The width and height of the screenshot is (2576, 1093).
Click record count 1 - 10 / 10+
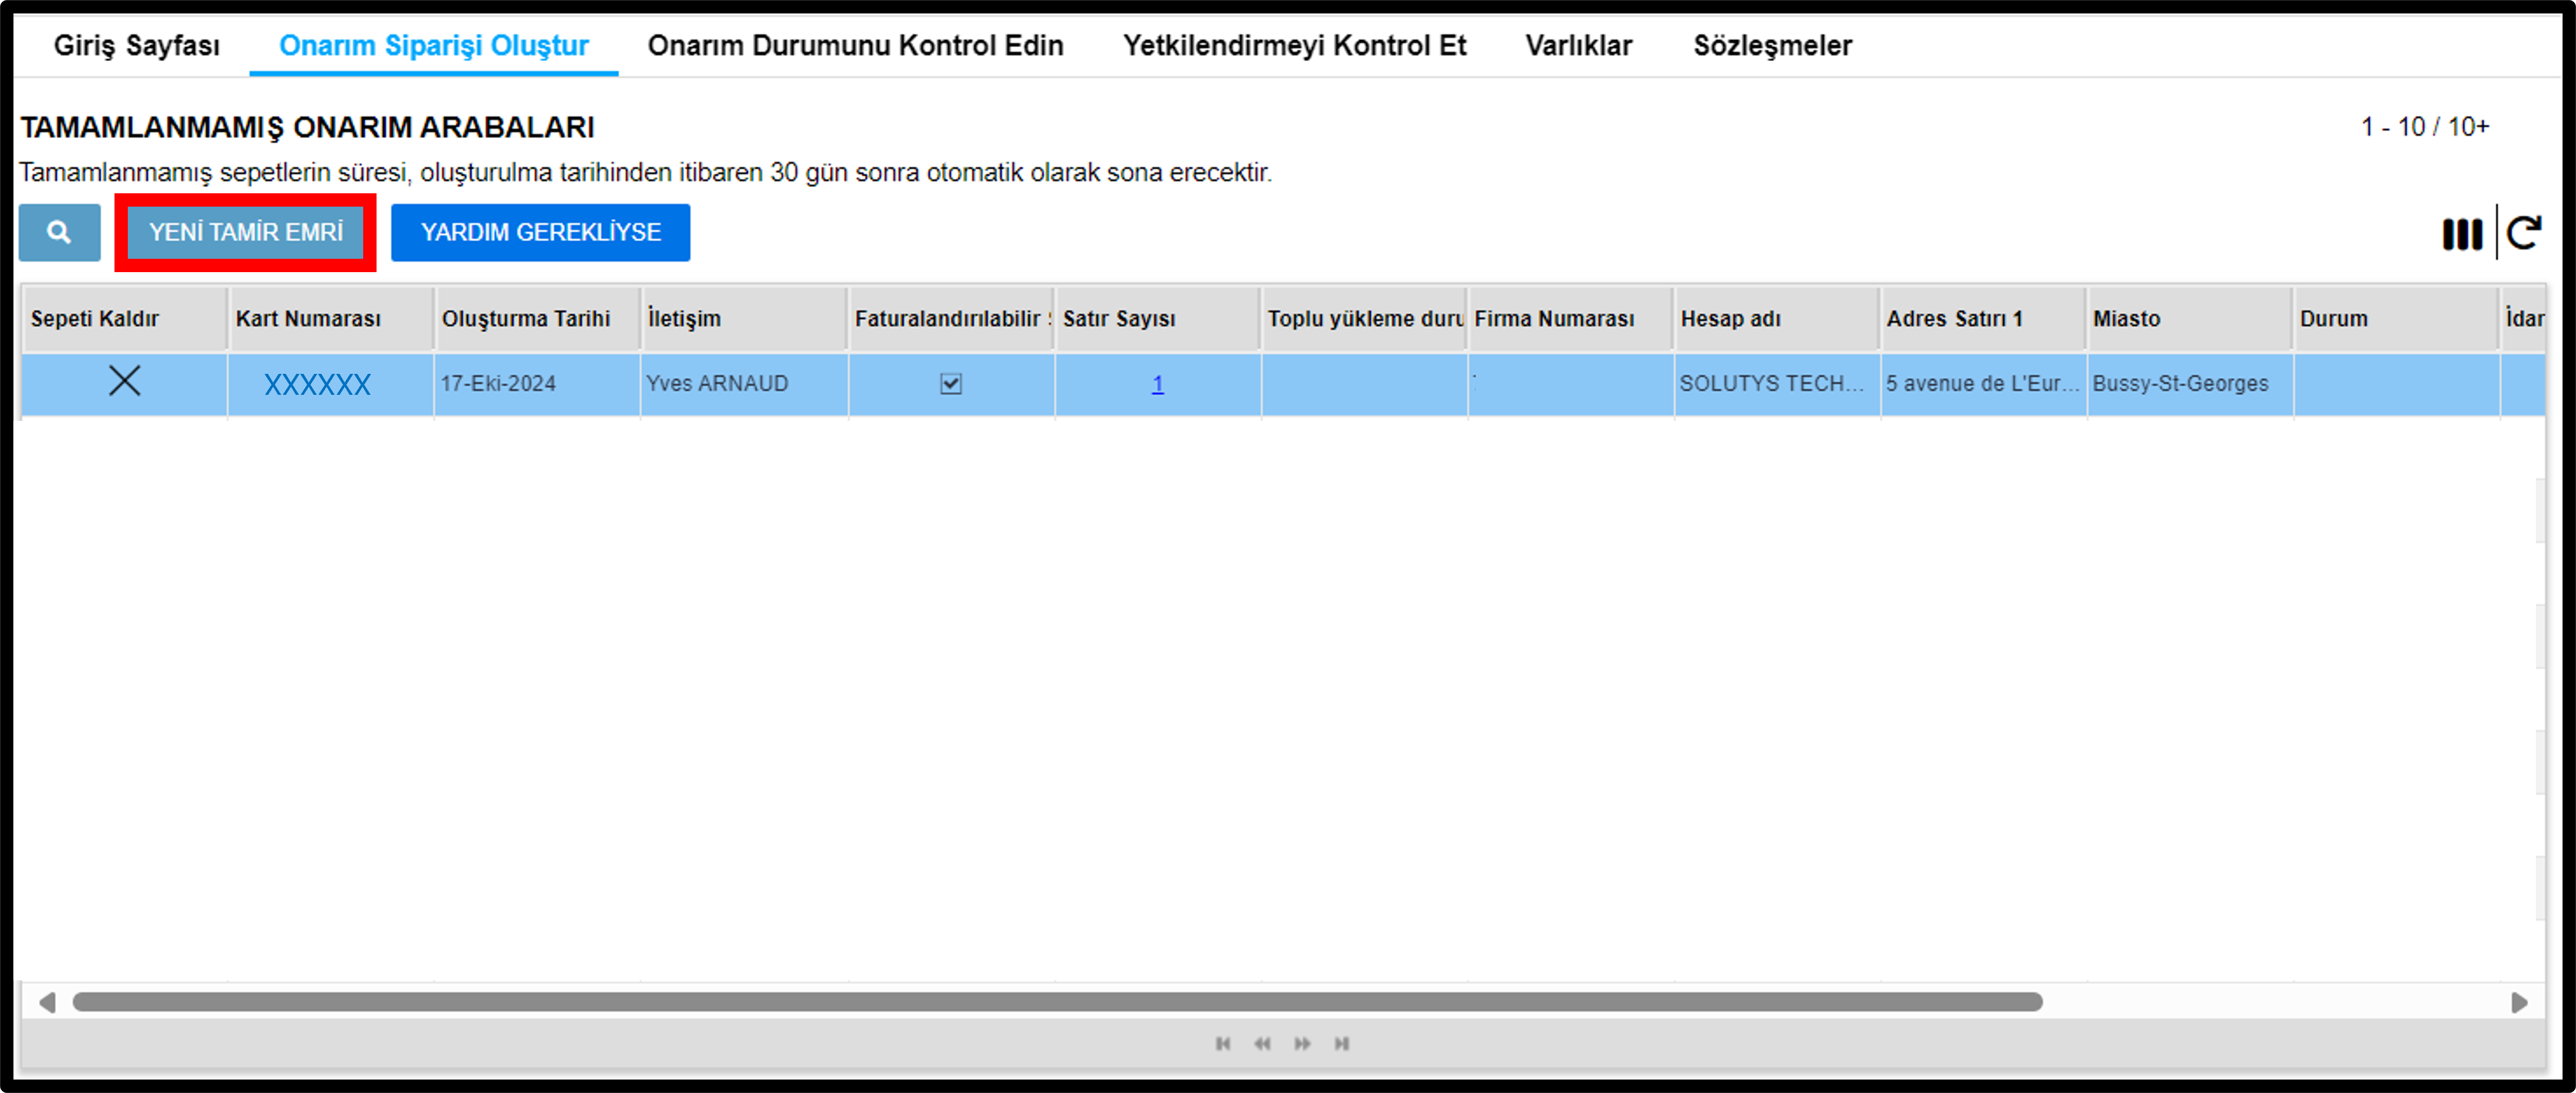pyautogui.click(x=2425, y=127)
